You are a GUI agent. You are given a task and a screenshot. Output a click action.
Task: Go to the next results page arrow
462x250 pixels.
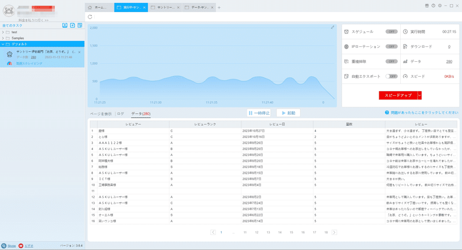pyautogui.click(x=334, y=232)
